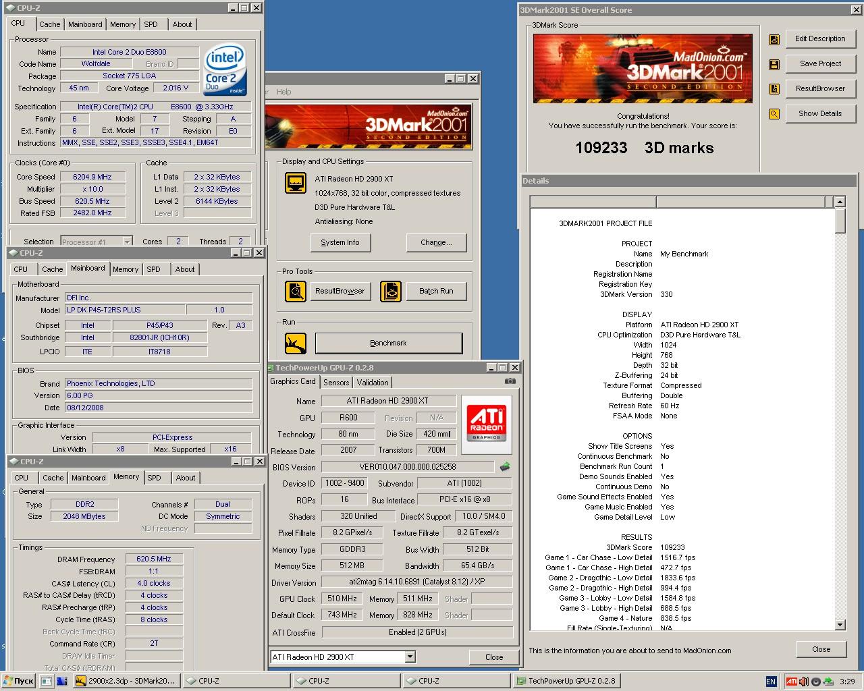Click the Details vertical scrollbar thumb
Screen dimensions: 864x691
click(x=840, y=221)
